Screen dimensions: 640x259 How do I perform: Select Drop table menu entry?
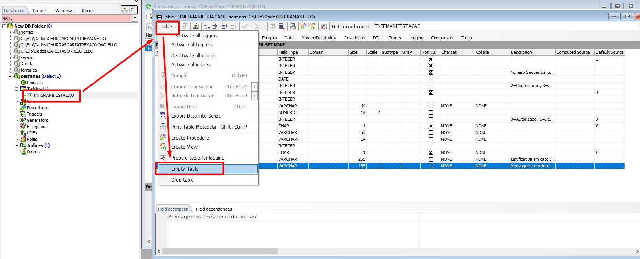(x=182, y=180)
